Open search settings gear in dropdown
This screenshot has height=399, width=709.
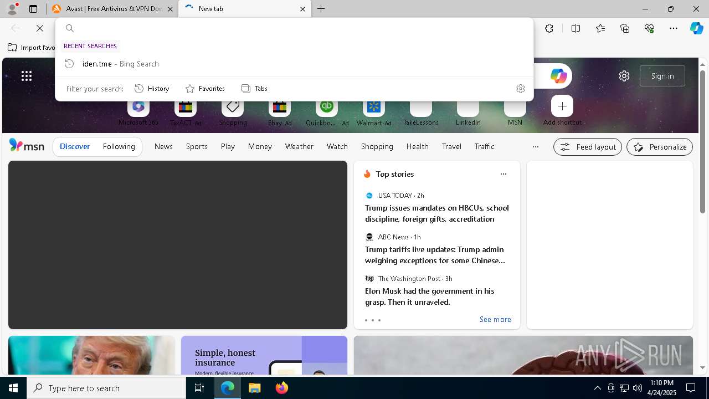pyautogui.click(x=521, y=89)
